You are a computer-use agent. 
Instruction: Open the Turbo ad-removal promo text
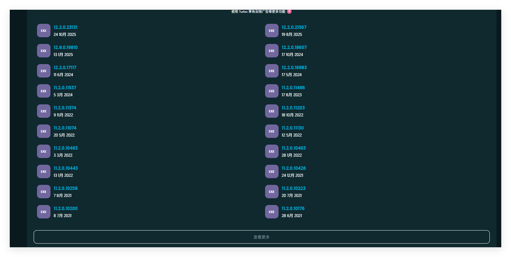258,11
